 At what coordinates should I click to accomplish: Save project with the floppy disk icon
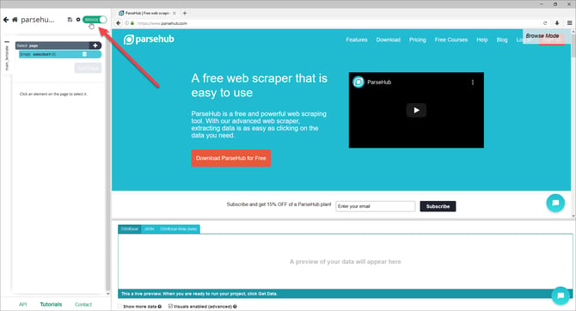click(70, 20)
